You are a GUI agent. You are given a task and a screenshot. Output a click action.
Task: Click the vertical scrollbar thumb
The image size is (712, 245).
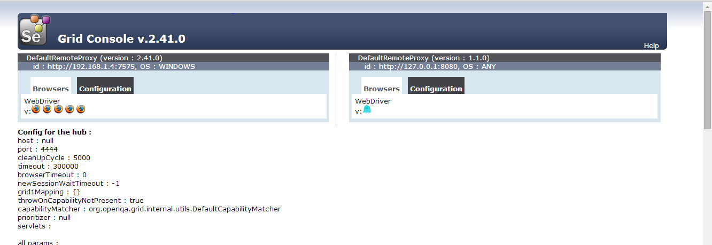click(x=707, y=69)
